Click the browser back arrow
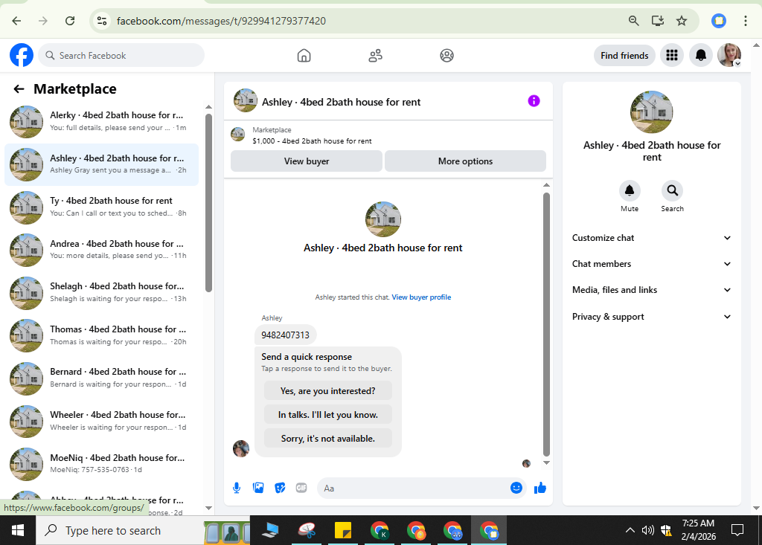This screenshot has width=762, height=545. pyautogui.click(x=16, y=21)
